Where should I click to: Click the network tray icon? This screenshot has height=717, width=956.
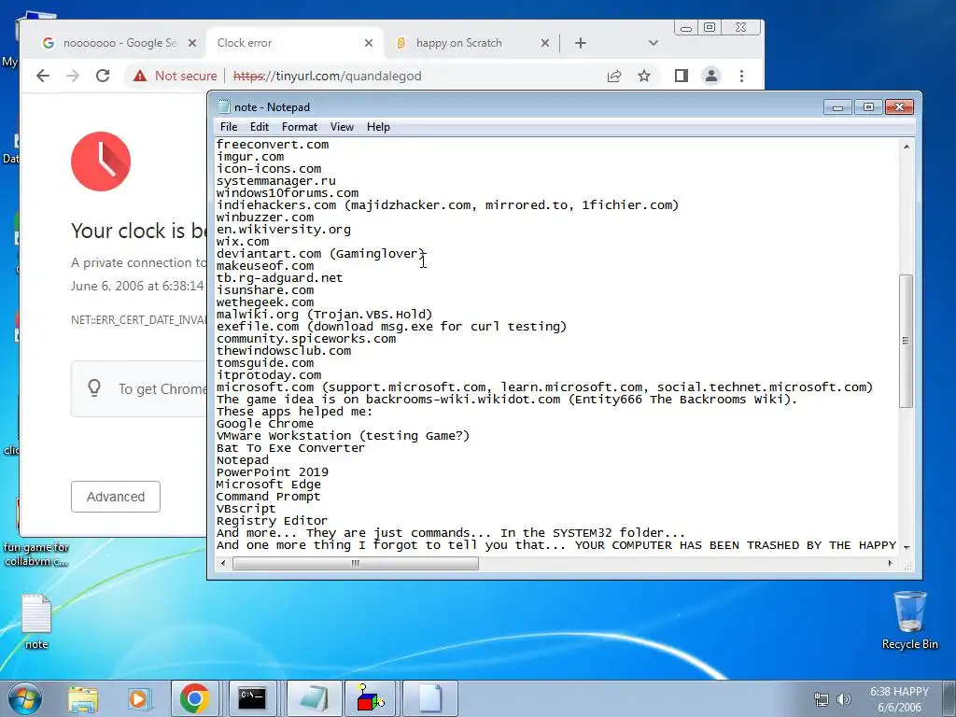(x=822, y=699)
